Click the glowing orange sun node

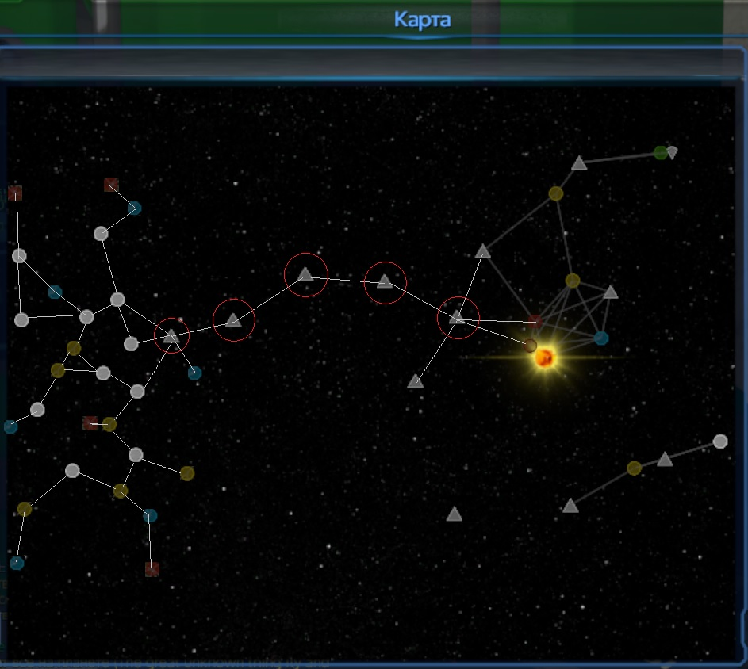click(544, 358)
